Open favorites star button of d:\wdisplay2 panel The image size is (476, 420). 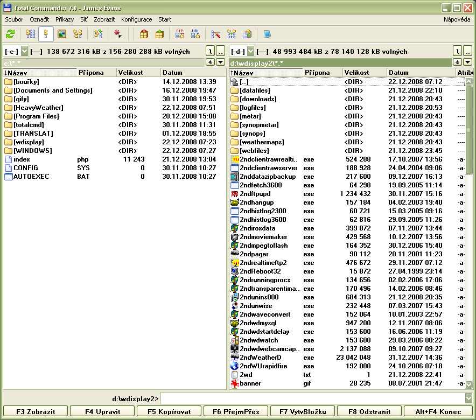(457, 62)
